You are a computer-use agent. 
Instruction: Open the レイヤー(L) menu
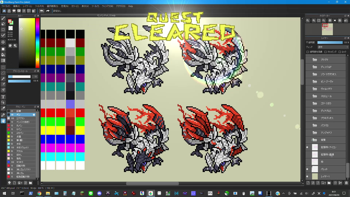[x=27, y=6]
